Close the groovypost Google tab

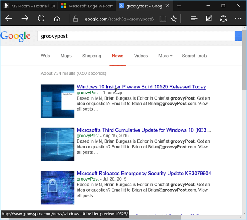click(168, 6)
